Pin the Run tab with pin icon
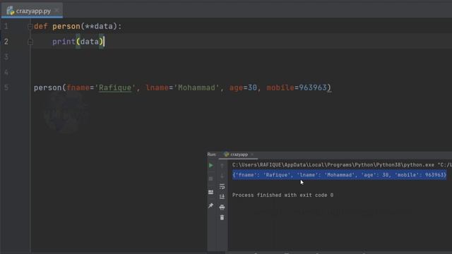 211,205
